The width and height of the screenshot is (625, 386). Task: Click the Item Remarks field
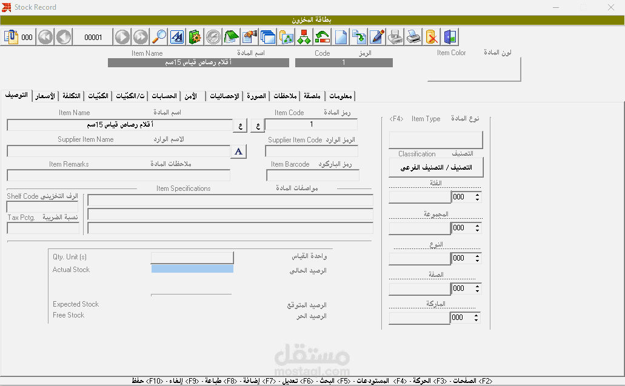[x=118, y=175]
